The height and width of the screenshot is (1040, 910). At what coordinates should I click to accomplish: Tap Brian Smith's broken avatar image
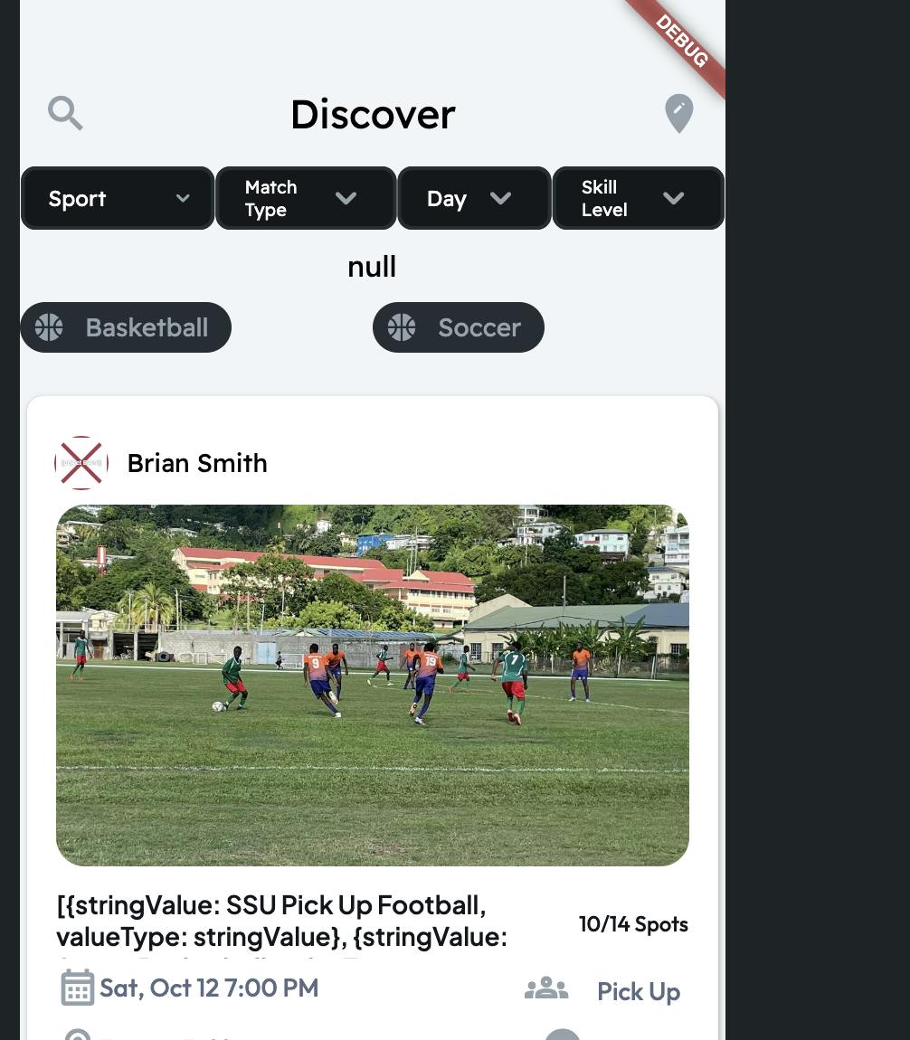(81, 463)
